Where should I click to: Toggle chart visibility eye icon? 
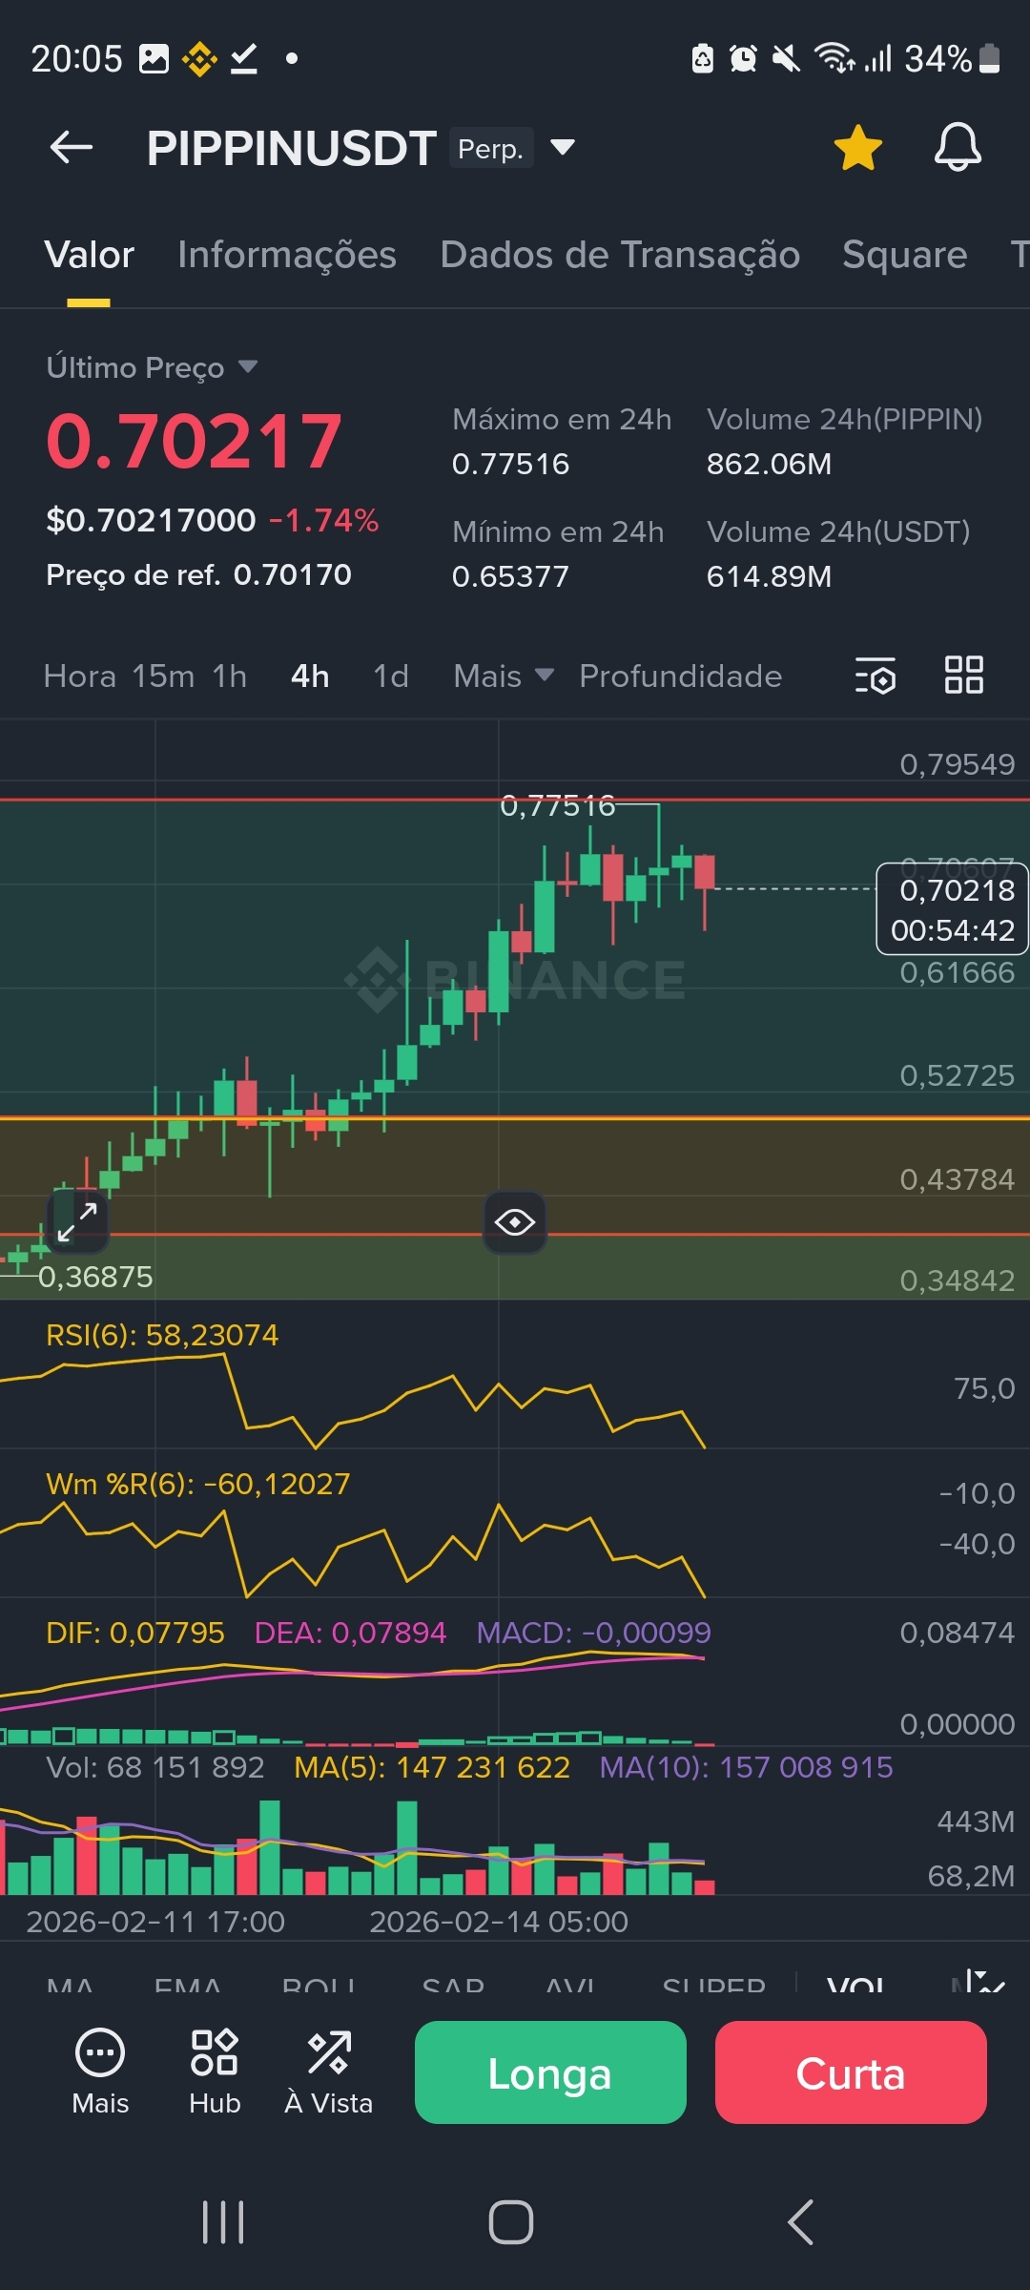click(515, 1222)
